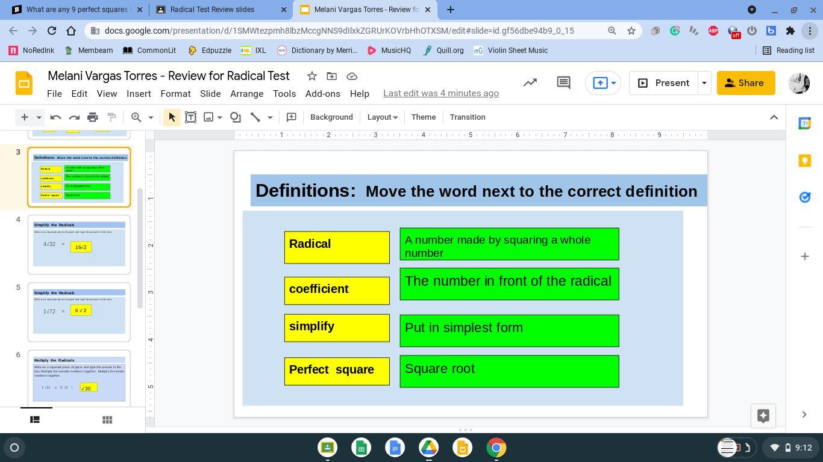Click the Transition button
Image resolution: width=823 pixels, height=462 pixels.
click(x=468, y=117)
